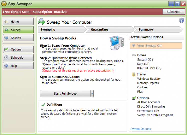This screenshot has width=187, height=135.
Task: Open the Help sidebar button
Action: (18, 66)
